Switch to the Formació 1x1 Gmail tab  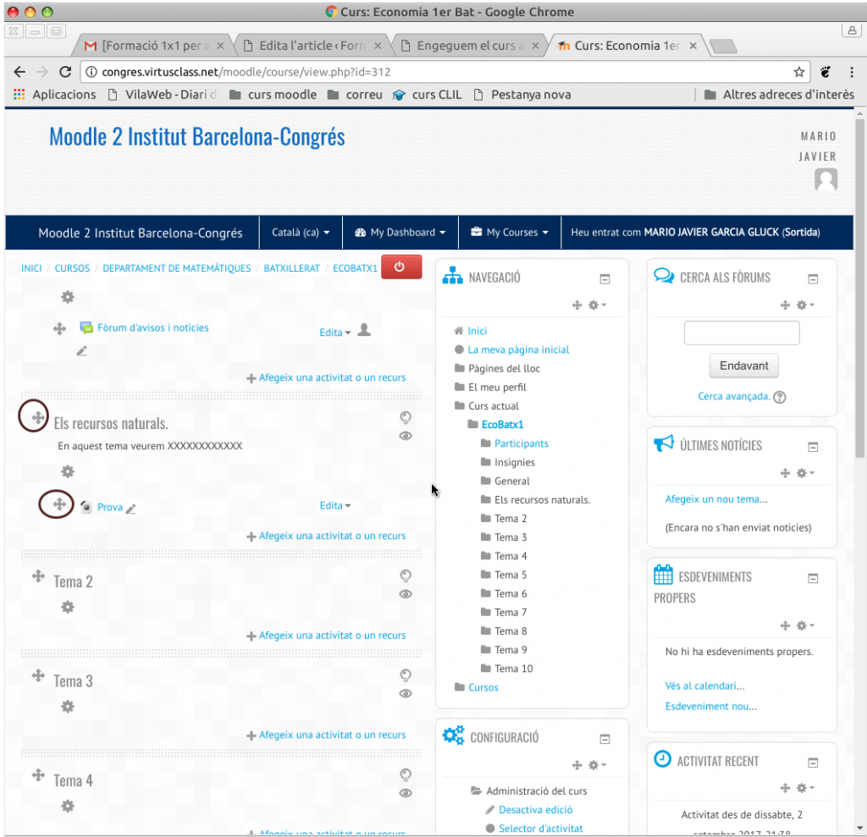(x=154, y=46)
